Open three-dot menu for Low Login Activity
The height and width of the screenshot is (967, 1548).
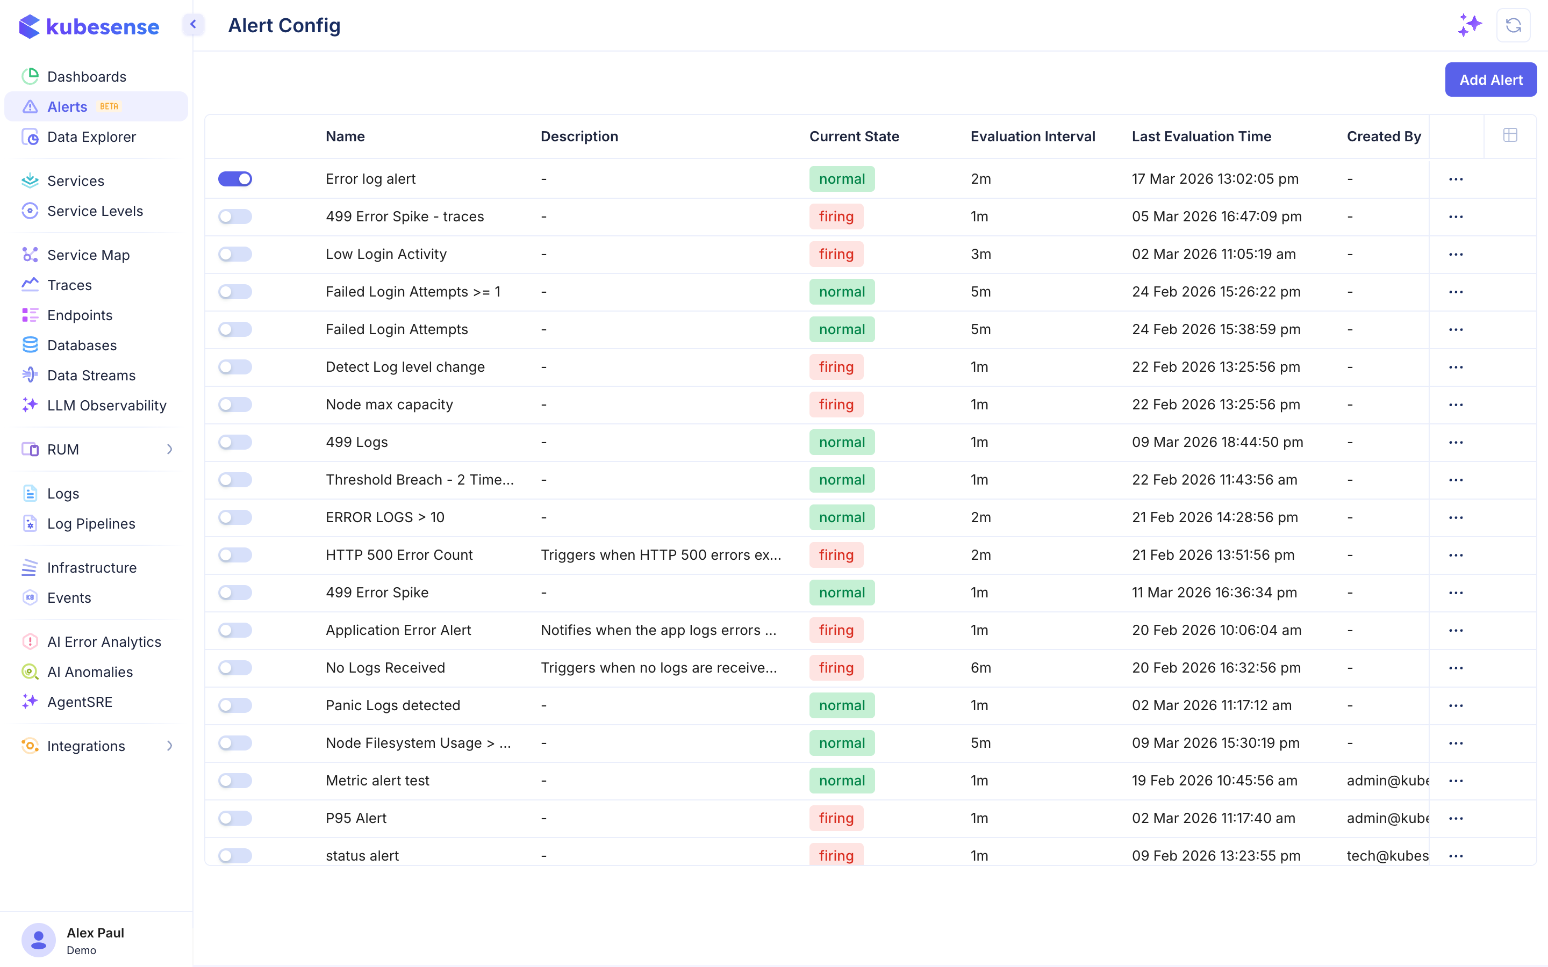(x=1456, y=255)
